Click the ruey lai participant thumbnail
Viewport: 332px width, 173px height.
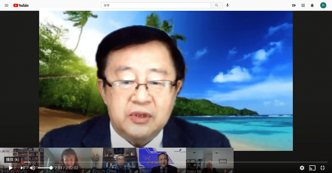point(210,160)
